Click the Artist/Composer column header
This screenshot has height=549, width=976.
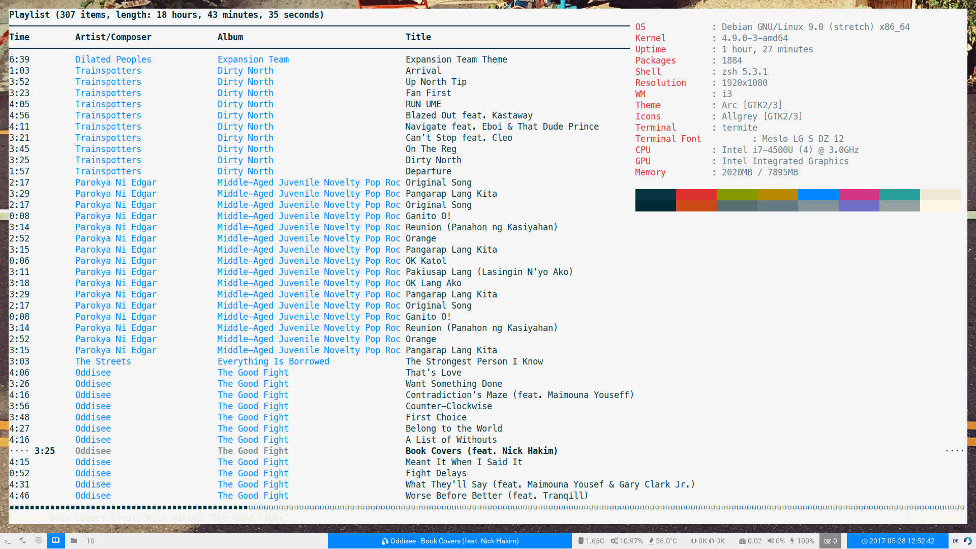tap(113, 37)
